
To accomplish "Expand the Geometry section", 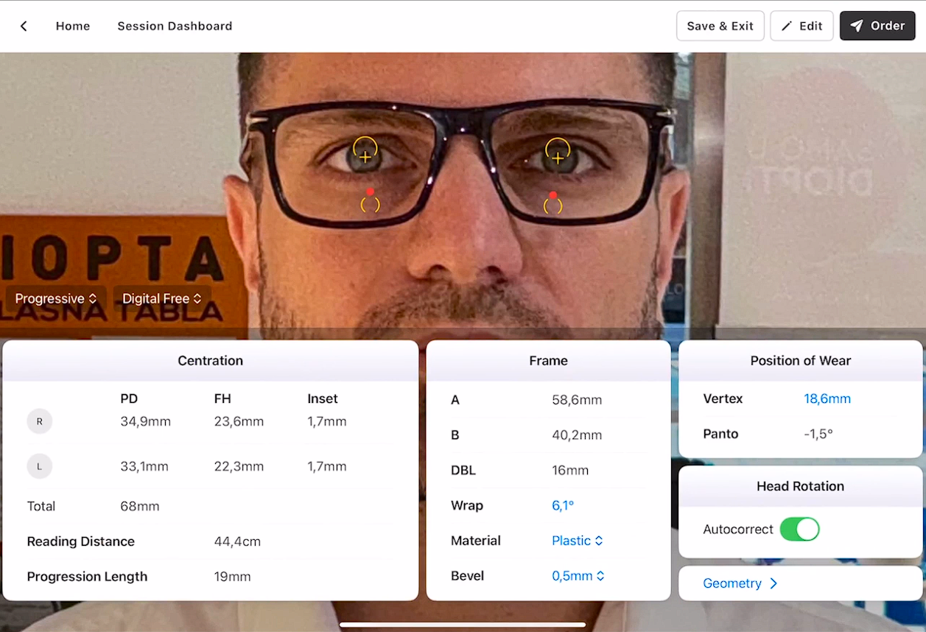I will pyautogui.click(x=740, y=583).
